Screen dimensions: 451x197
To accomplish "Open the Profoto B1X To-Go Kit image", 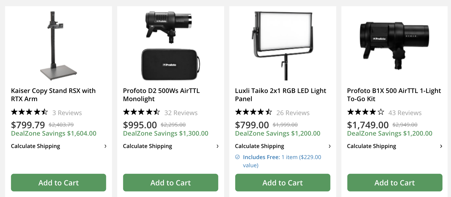I will 394,46.
